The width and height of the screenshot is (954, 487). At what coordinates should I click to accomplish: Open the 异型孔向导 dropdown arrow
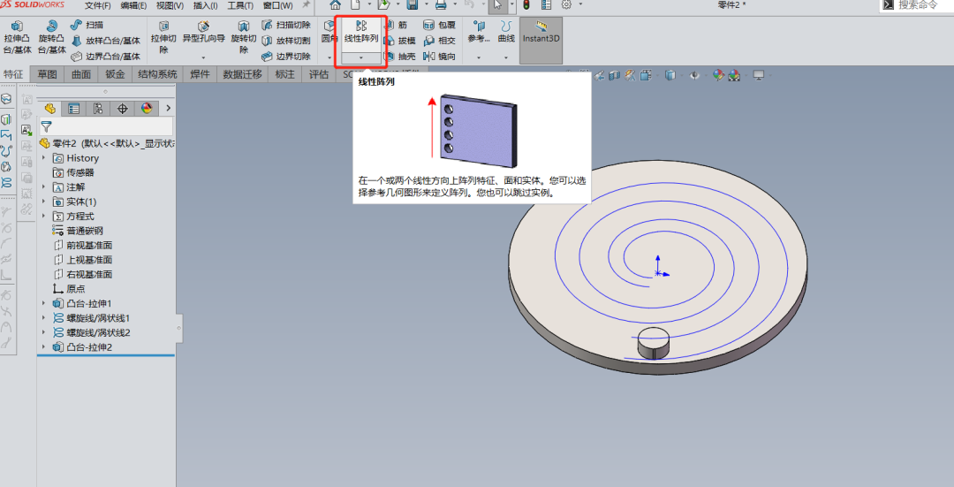tap(203, 57)
